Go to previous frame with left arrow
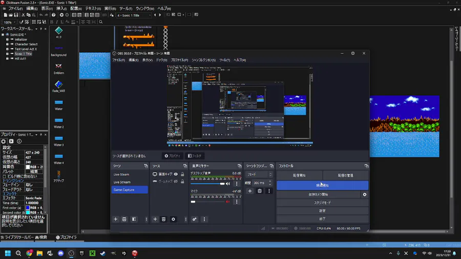 (155, 15)
